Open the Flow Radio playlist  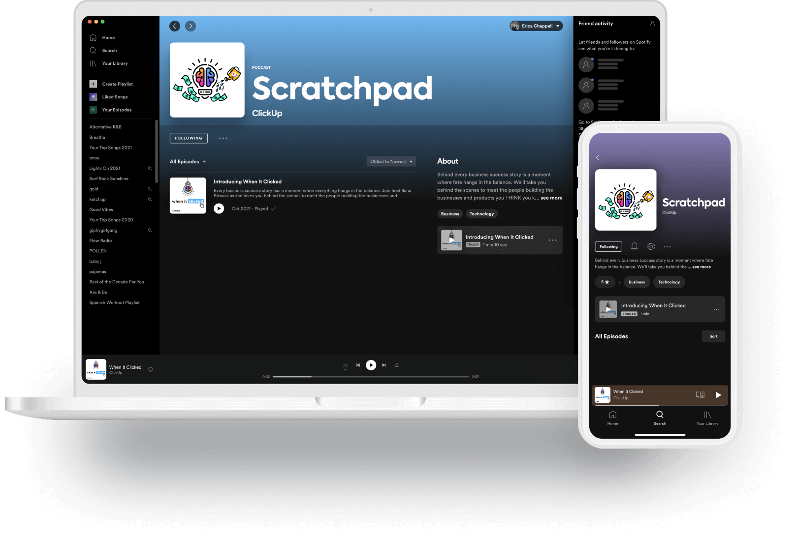[x=100, y=240]
